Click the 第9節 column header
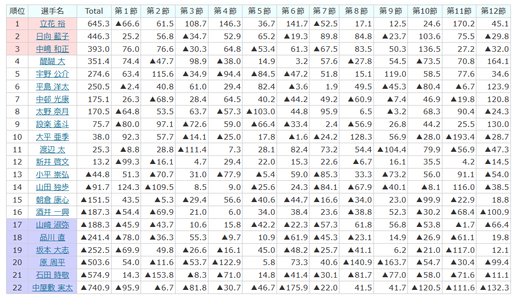 [391, 11]
